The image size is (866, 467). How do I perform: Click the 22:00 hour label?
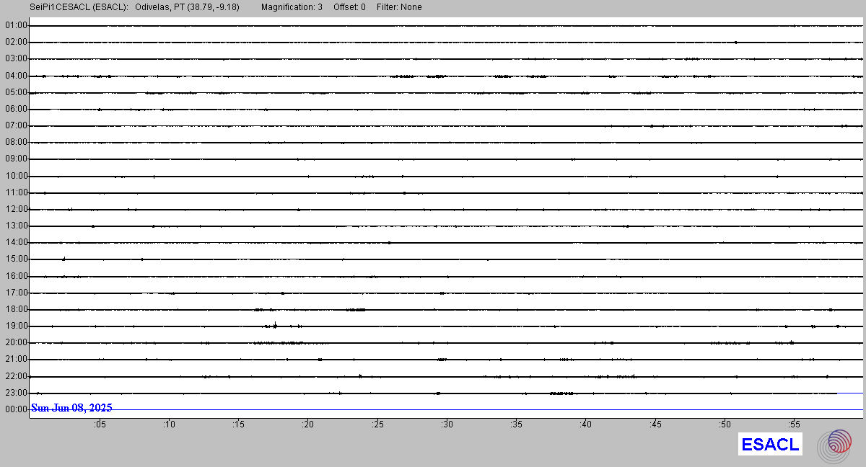click(x=16, y=376)
